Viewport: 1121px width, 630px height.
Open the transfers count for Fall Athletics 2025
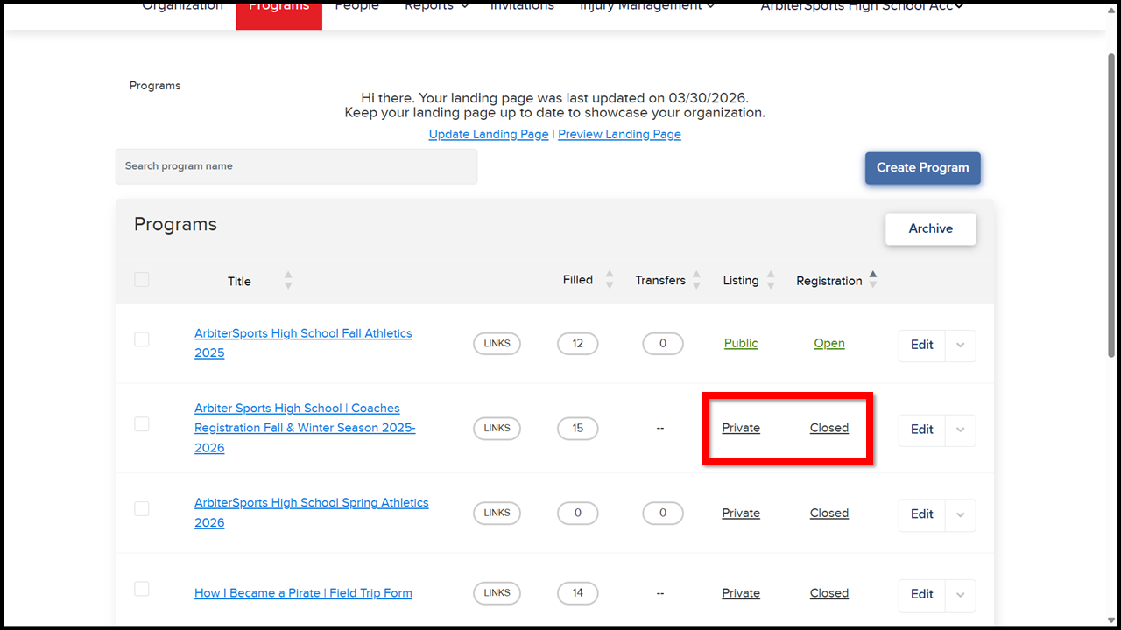663,344
